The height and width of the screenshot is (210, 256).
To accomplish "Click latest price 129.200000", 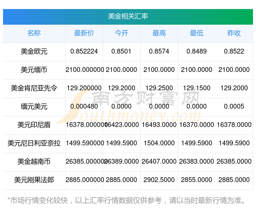I will point(84,88).
